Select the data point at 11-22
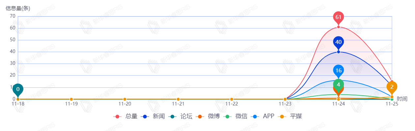This screenshot has width=415, height=131. [x=232, y=99]
